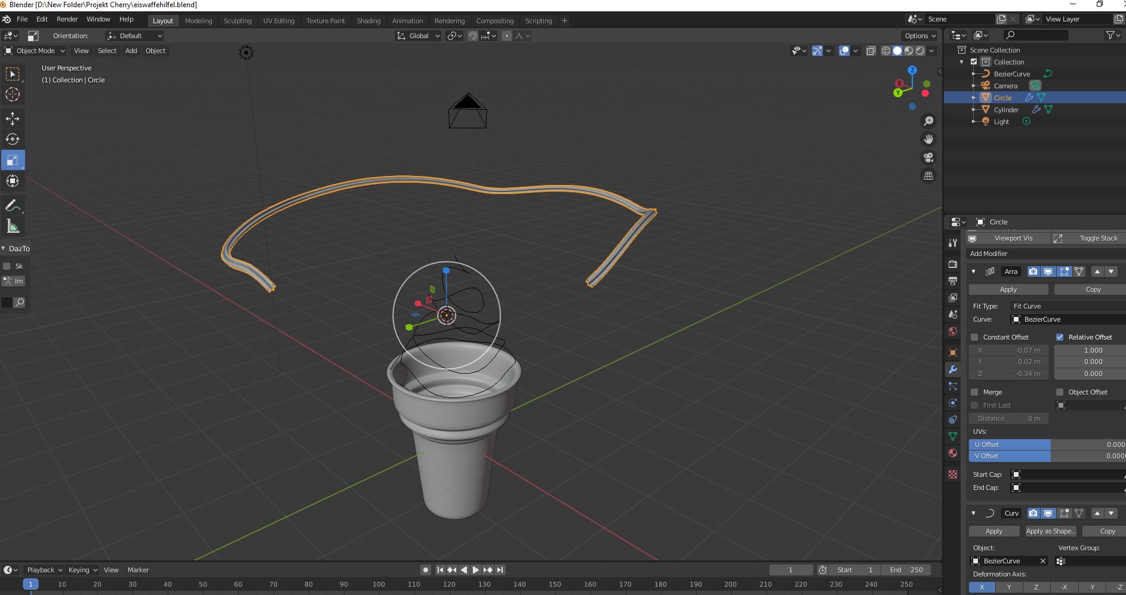Disable the Relative Offset checkbox

point(1060,337)
